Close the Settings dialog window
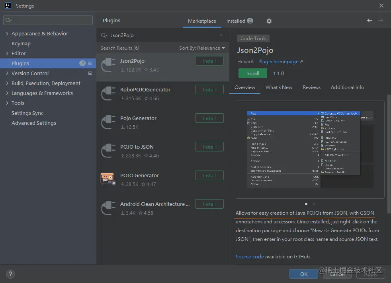 [x=381, y=6]
